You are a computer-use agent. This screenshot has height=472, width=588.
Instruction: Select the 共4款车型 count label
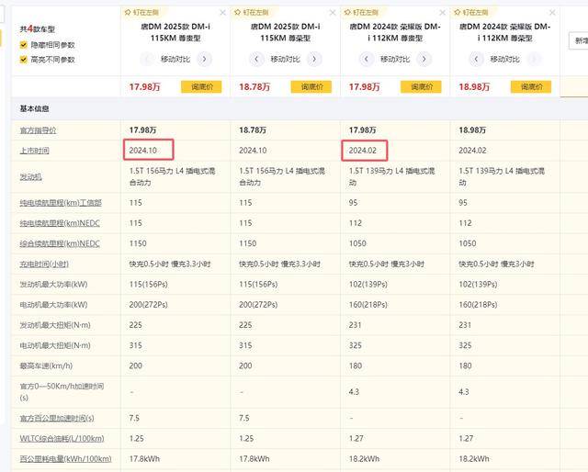[37, 28]
